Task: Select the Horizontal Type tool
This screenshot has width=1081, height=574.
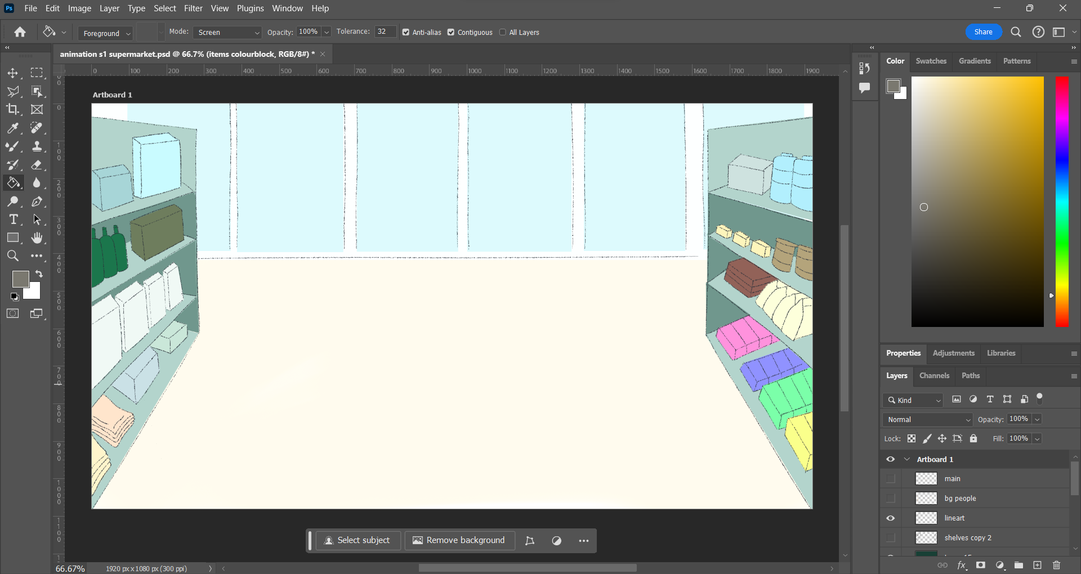Action: 14,219
